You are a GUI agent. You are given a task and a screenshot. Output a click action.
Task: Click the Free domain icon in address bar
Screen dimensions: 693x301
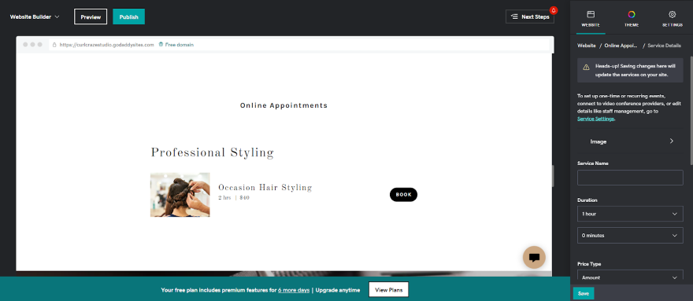pos(161,45)
